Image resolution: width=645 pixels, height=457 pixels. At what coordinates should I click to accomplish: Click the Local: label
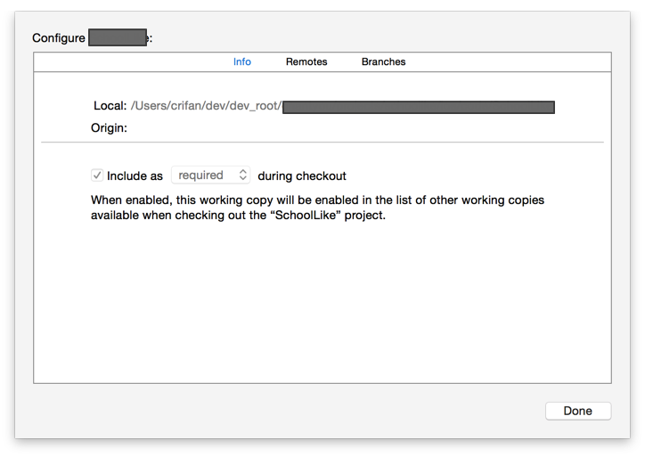[110, 107]
